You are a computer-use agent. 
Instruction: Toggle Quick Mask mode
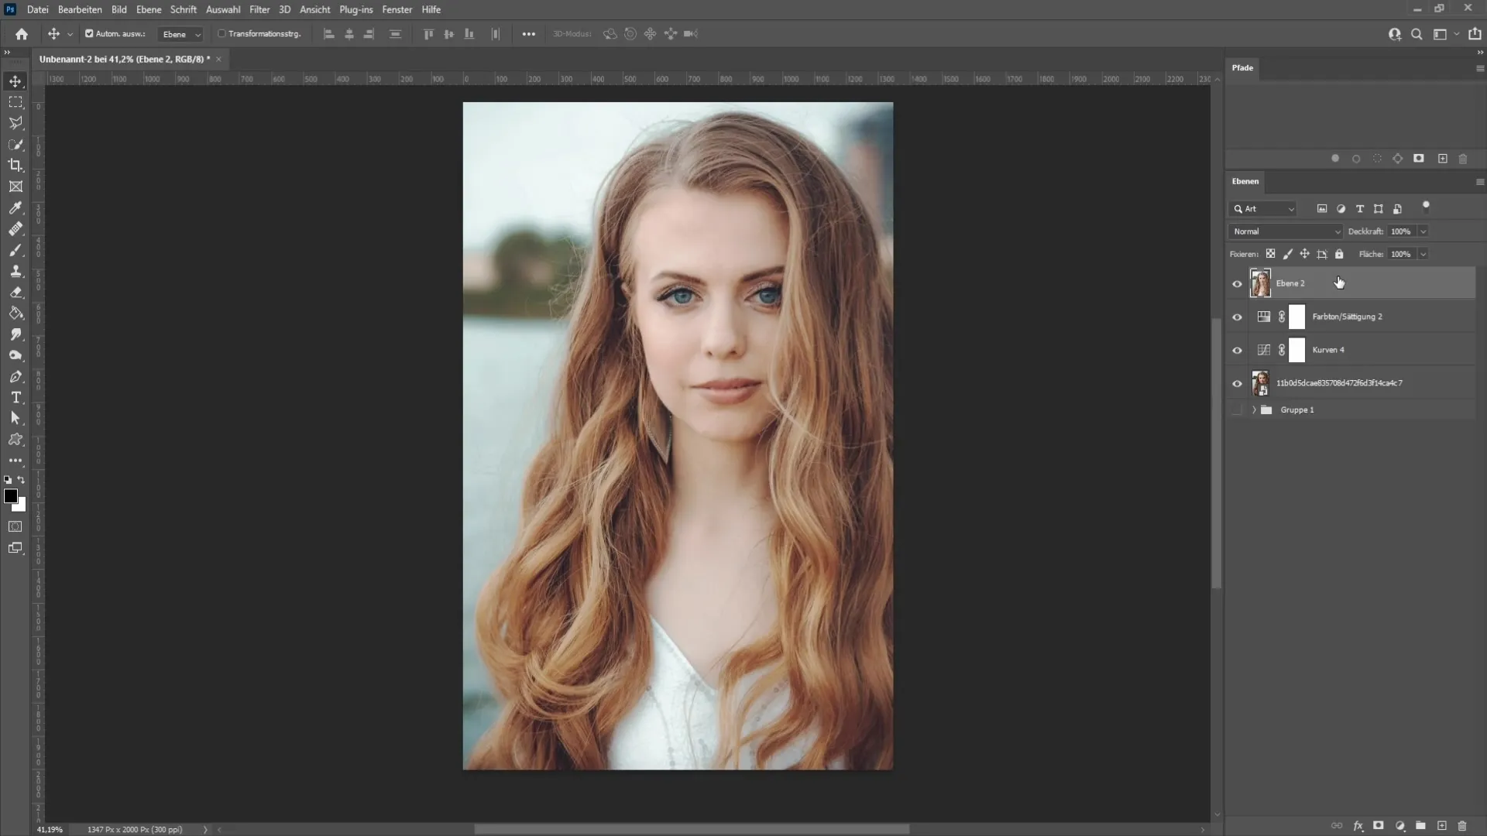[x=15, y=526]
